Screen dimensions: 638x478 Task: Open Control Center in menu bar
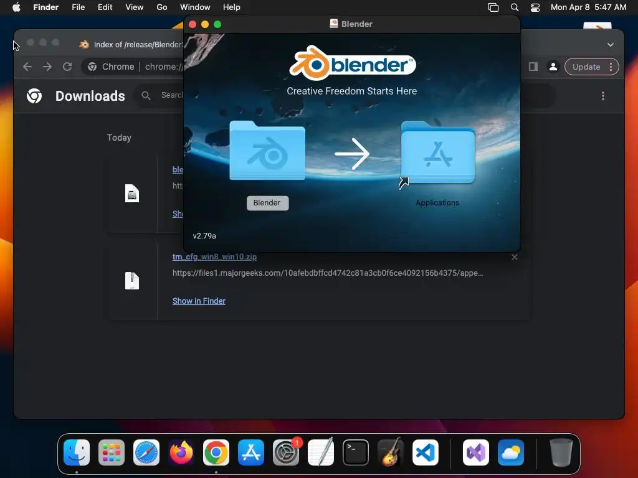point(535,7)
